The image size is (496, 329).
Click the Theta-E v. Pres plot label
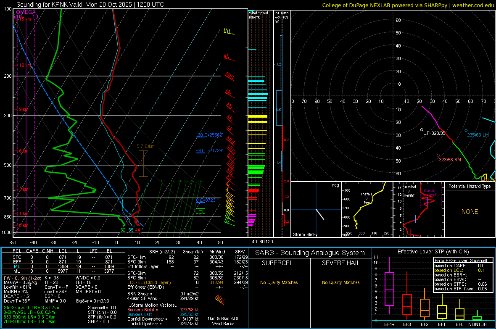pyautogui.click(x=367, y=198)
